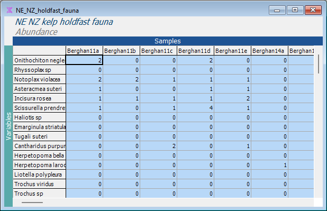Click Notoplax violacea cell under Berghan11c

pos(158,79)
